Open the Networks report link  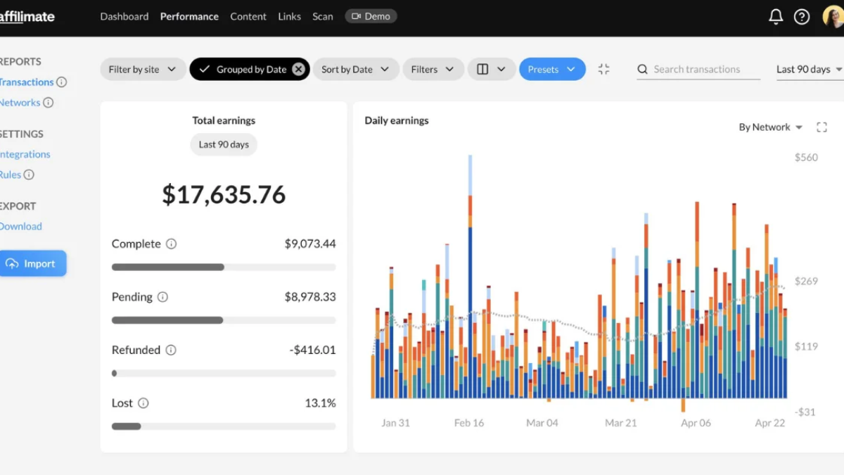[20, 103]
